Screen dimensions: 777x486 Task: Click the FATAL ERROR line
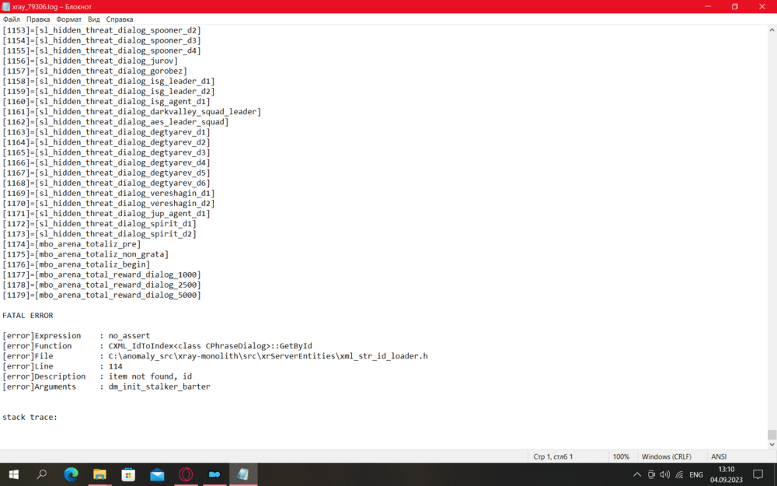pyautogui.click(x=28, y=316)
